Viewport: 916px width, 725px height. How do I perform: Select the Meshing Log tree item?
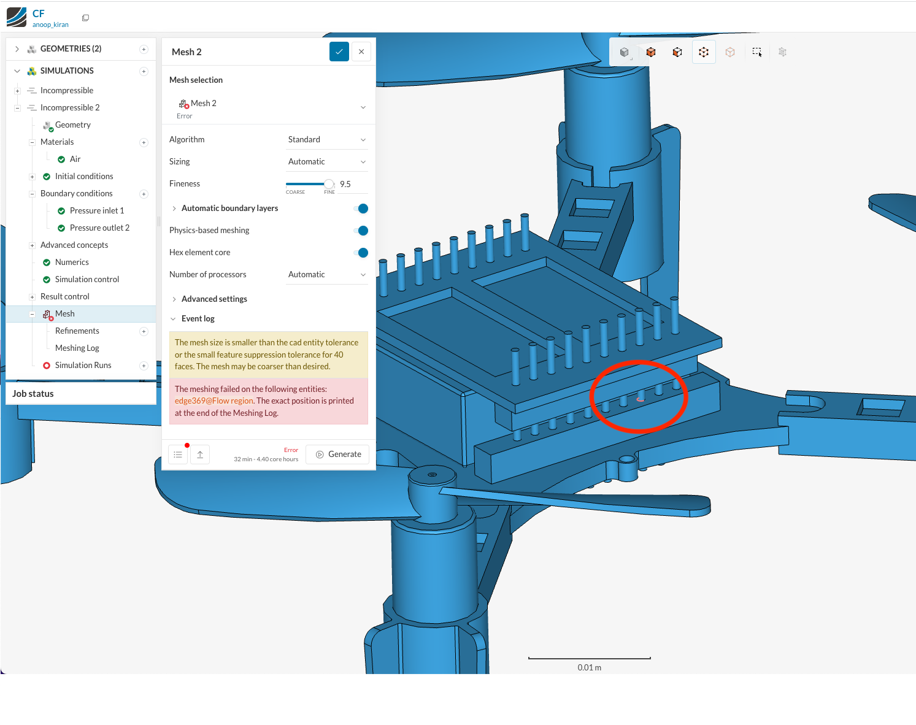(x=77, y=348)
